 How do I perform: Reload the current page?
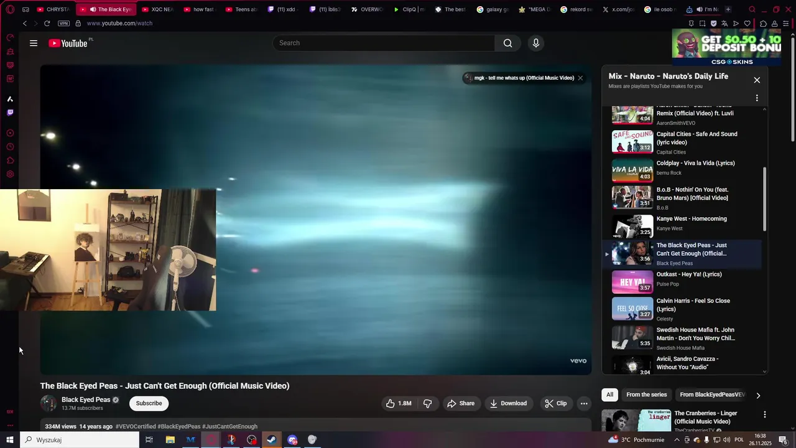[47, 23]
